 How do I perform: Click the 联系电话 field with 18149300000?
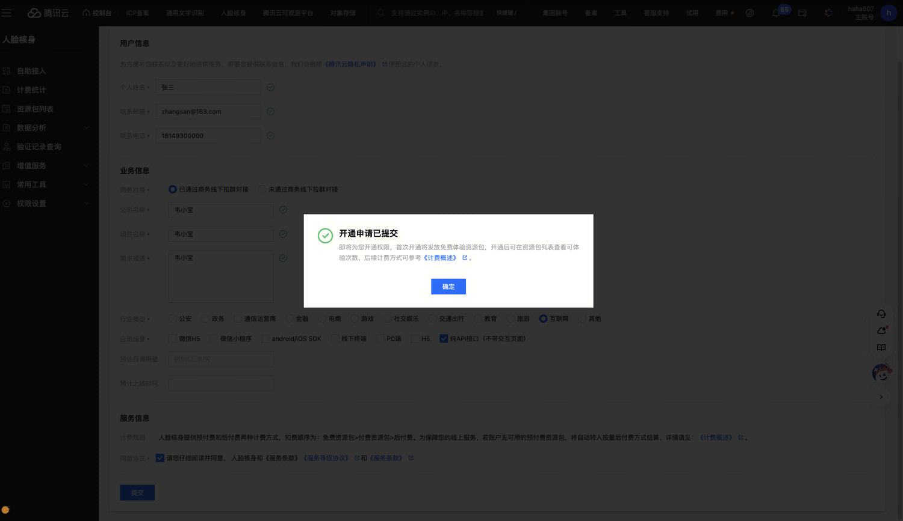point(208,135)
